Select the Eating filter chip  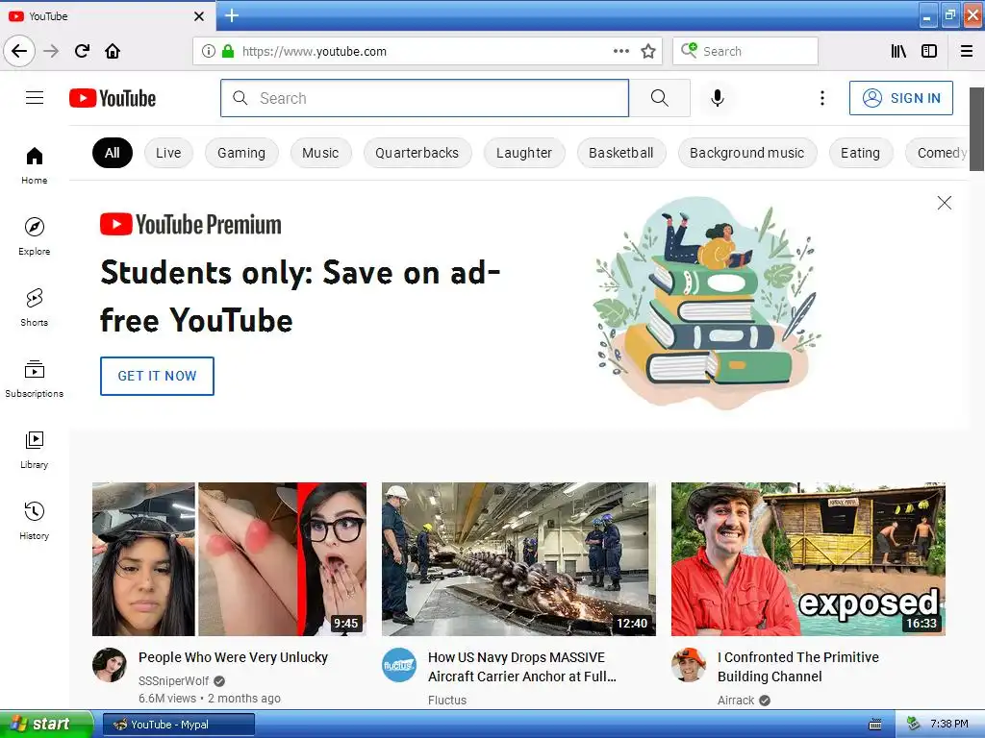[861, 153]
